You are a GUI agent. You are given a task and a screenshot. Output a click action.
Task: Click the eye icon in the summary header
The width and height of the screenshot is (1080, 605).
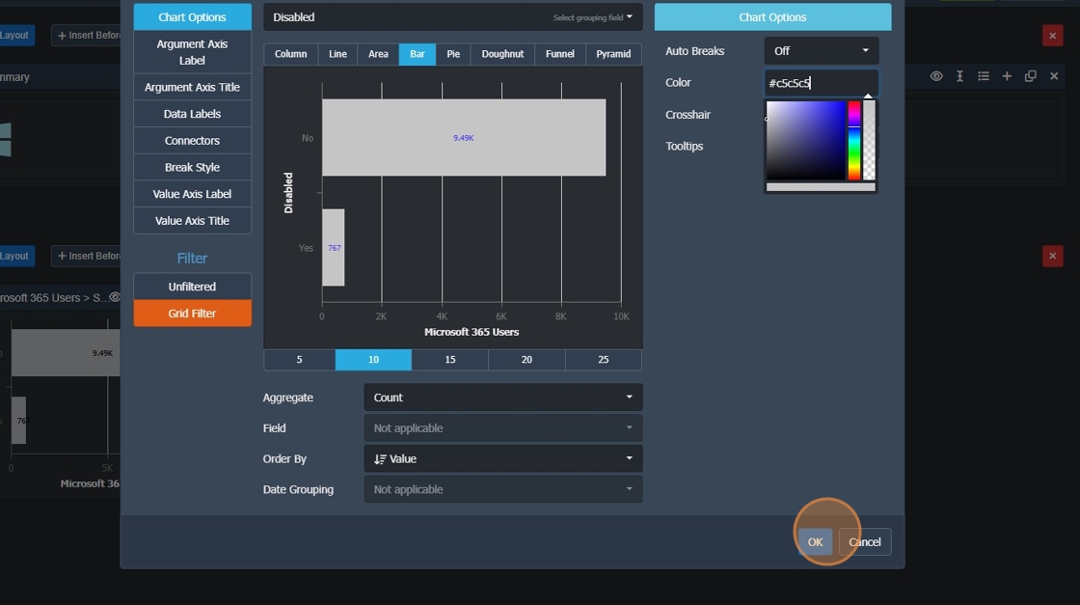tap(936, 76)
